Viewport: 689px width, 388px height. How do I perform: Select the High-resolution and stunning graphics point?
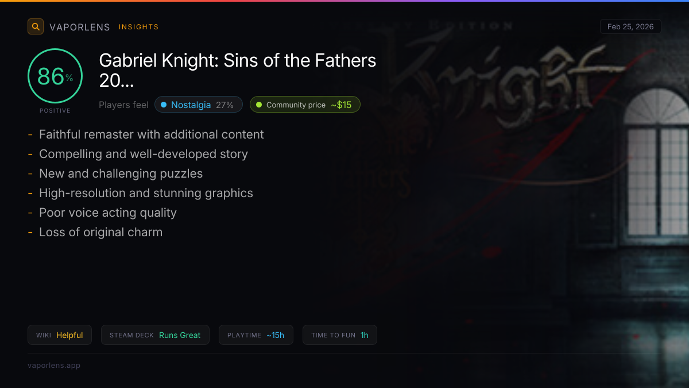click(x=146, y=193)
